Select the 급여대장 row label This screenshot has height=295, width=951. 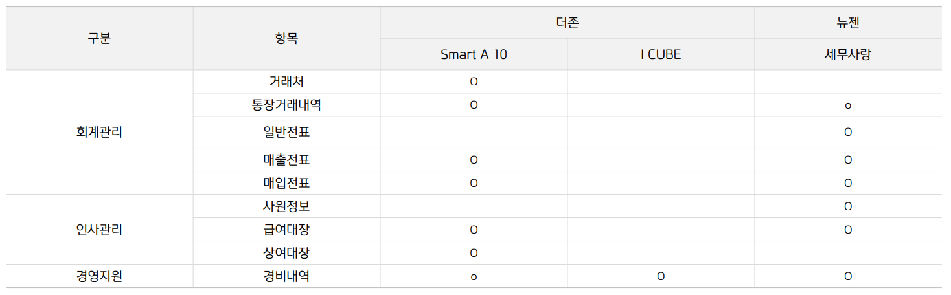coord(286,230)
